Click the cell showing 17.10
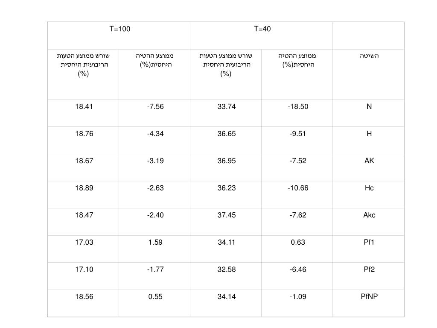 (x=84, y=269)
